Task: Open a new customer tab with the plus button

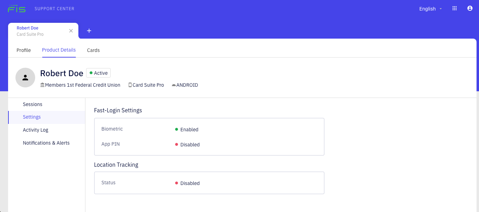Action: point(89,31)
